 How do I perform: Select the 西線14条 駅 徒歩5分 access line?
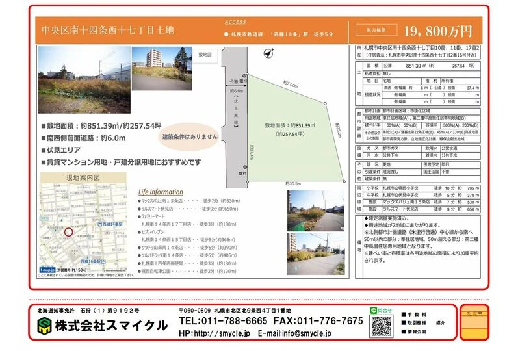click(279, 34)
